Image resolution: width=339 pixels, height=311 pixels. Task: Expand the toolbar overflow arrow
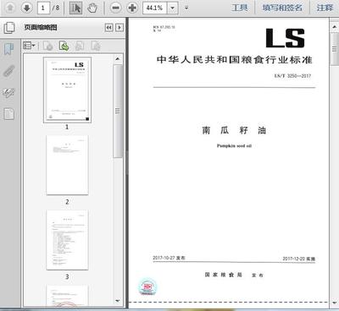pos(186,8)
